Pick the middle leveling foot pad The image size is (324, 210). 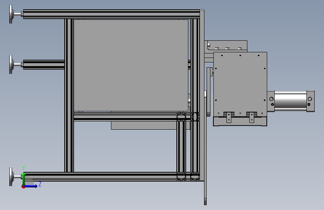(x=11, y=65)
